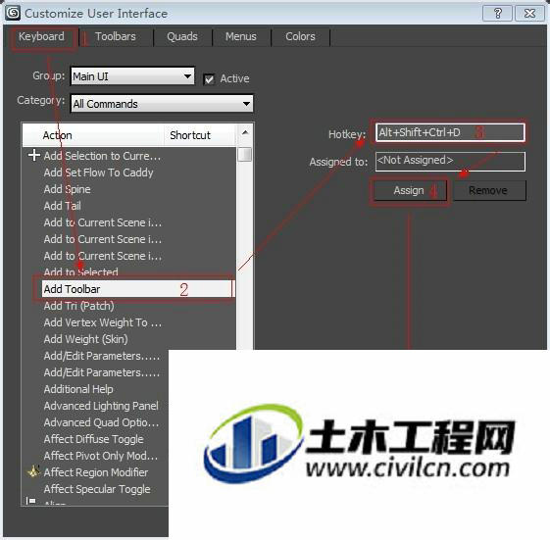Switch to the Colors tab
The image size is (550, 540).
pyautogui.click(x=300, y=36)
